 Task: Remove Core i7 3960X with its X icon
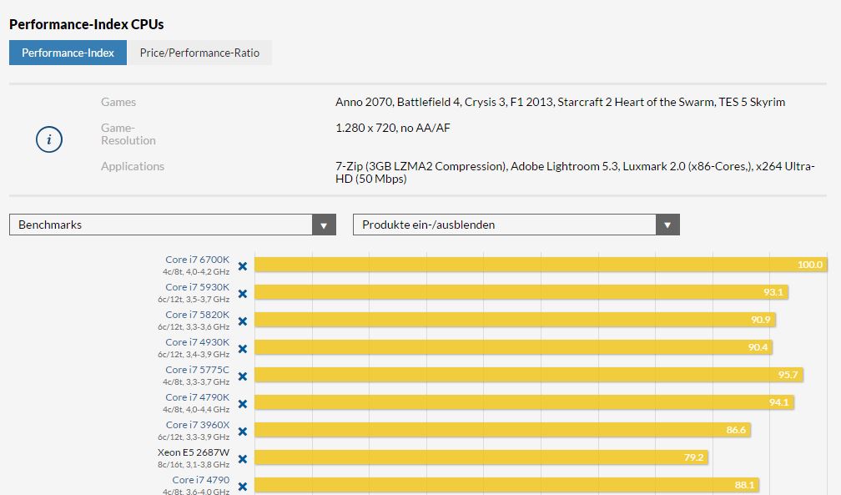tap(243, 432)
